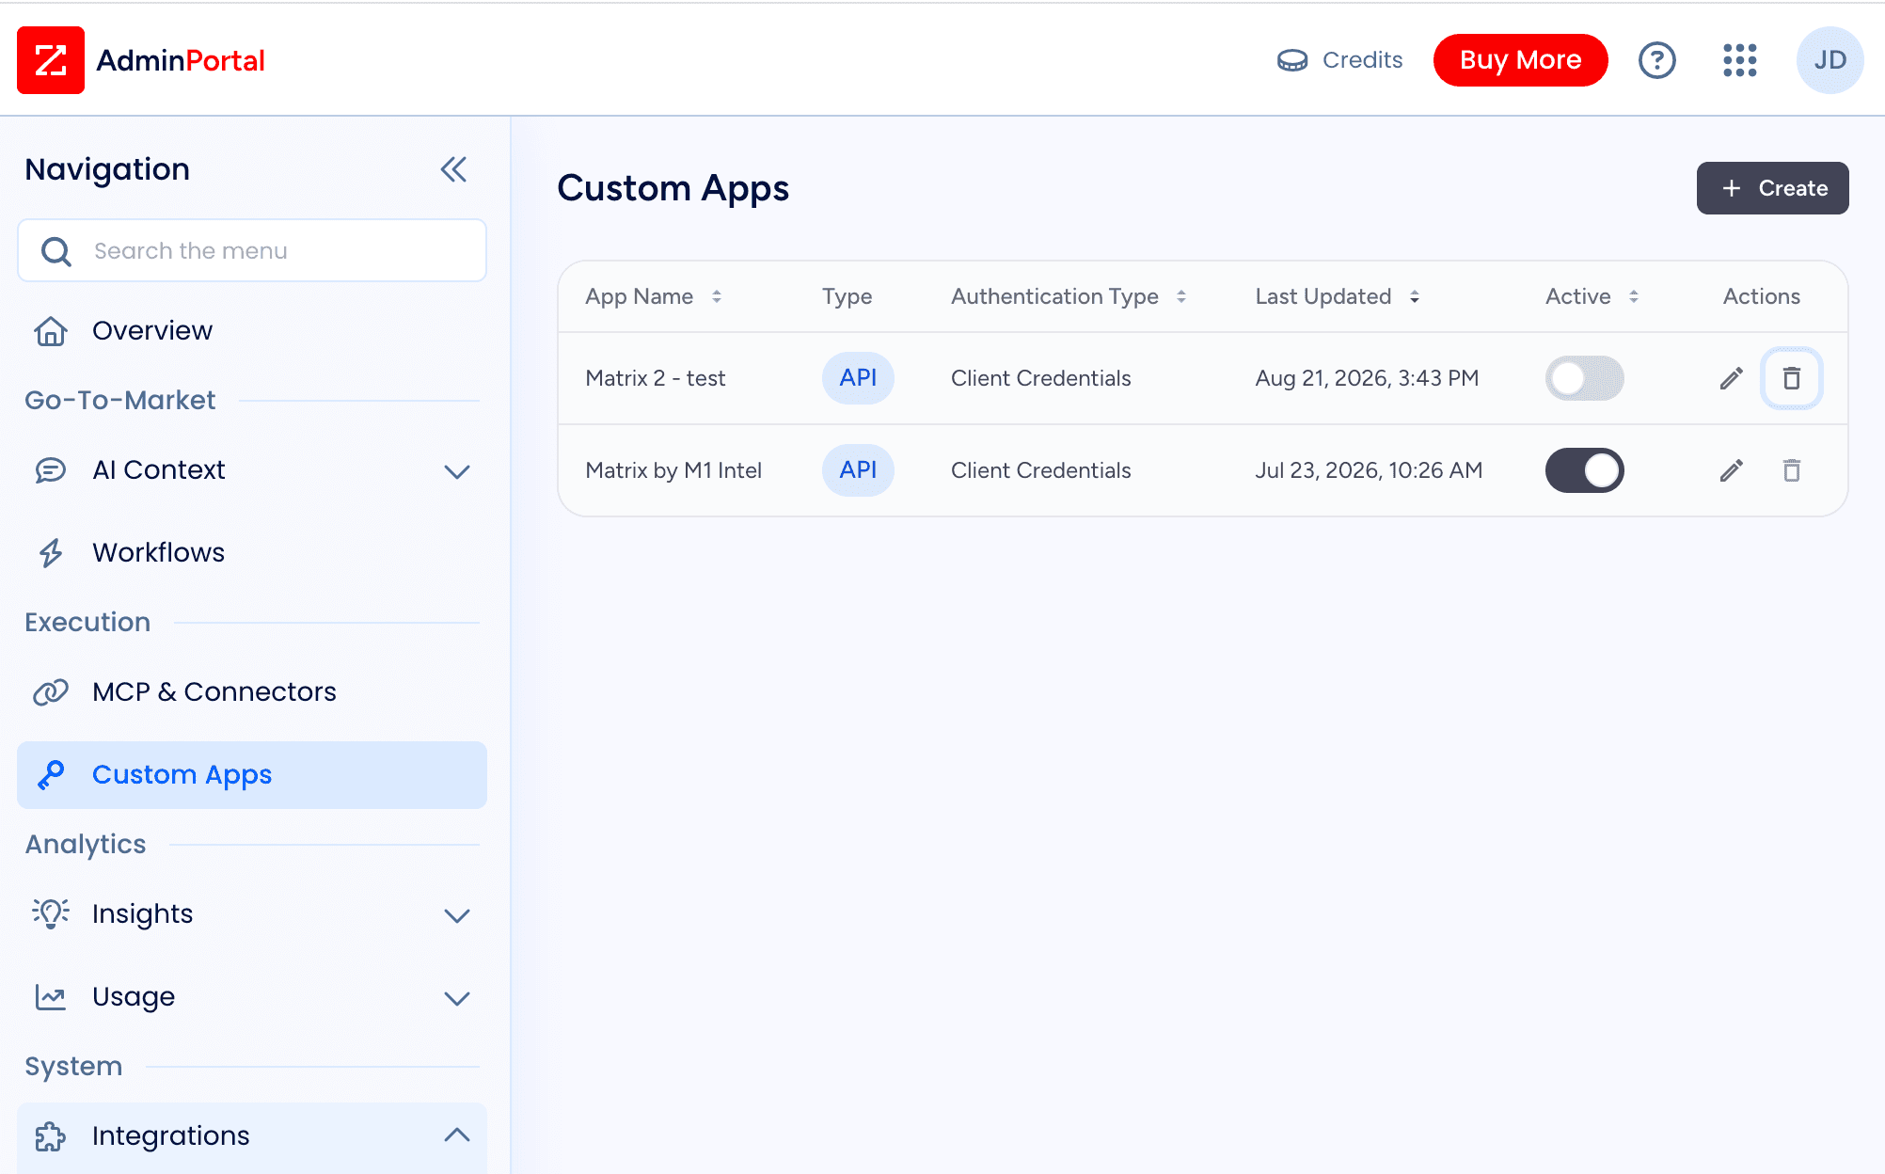Click the Matrix by M1 Intel app name

(673, 470)
